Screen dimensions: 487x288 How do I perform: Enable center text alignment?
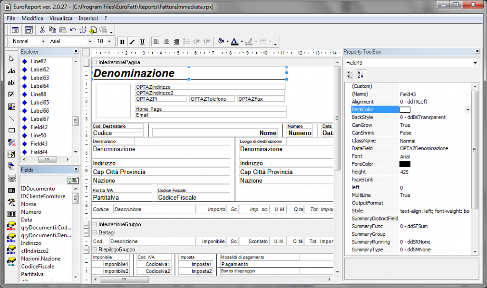(166, 41)
